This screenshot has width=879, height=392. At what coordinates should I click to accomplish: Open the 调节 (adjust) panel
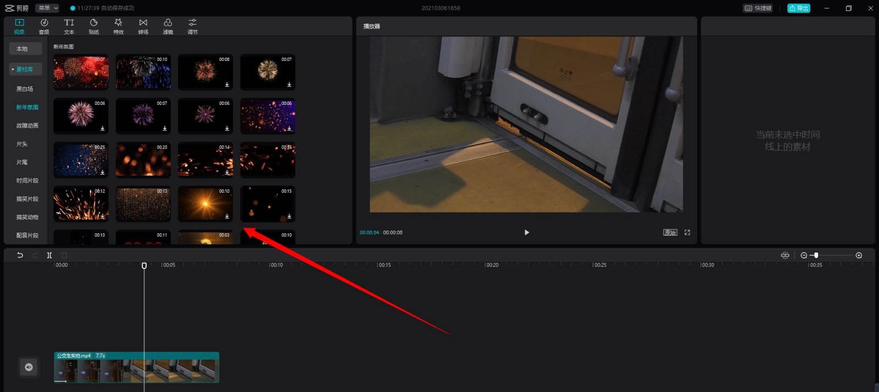[192, 26]
